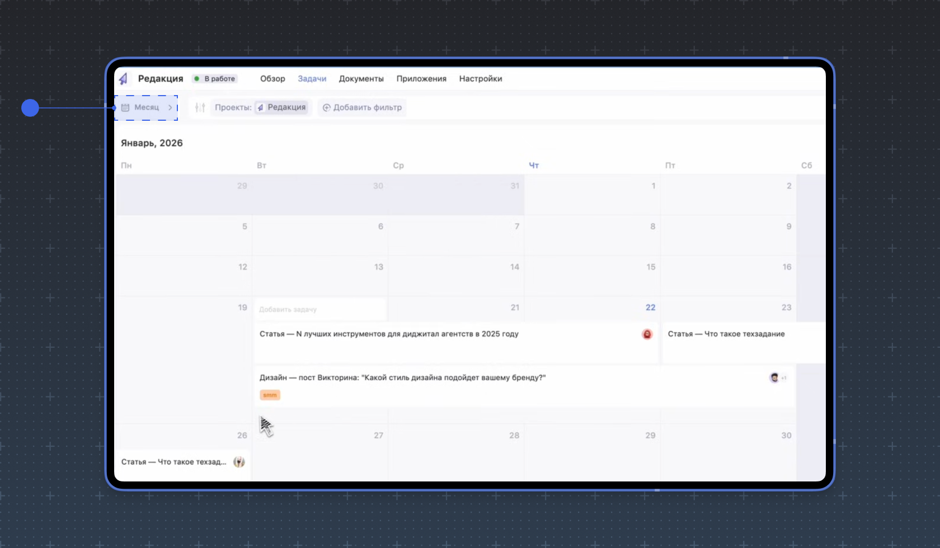Screen dimensions: 940x548
Task: Click the Добавить задачу input field
Action: coord(319,309)
